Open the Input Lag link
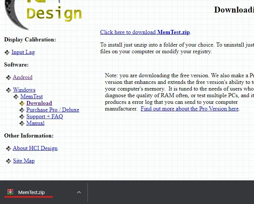 [23, 52]
